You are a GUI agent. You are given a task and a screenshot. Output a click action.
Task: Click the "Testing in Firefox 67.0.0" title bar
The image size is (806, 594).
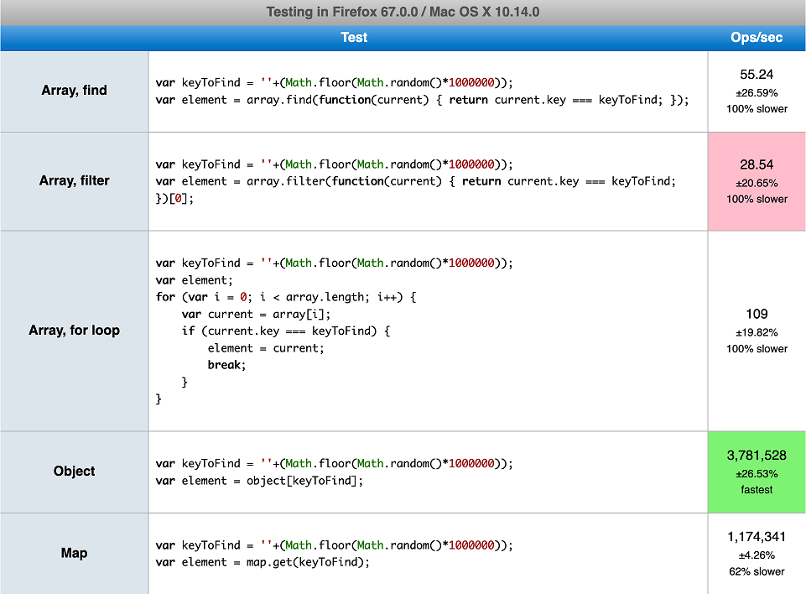(x=403, y=12)
